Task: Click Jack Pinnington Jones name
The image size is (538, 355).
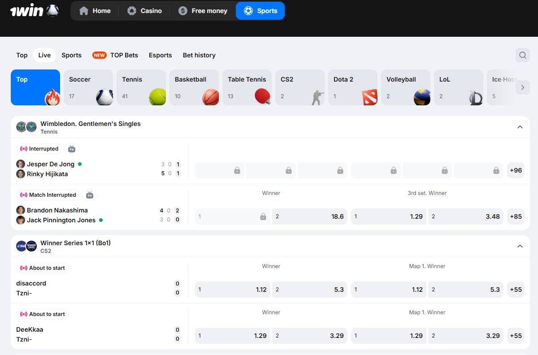Action: 61,220
